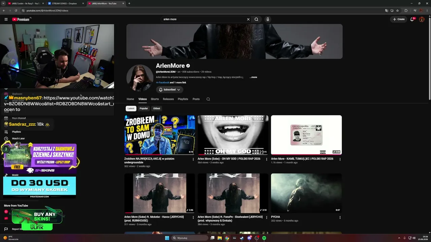Viewport: 431px width, 242px height.
Task: Switch to the channel Home tab
Action: (x=130, y=99)
